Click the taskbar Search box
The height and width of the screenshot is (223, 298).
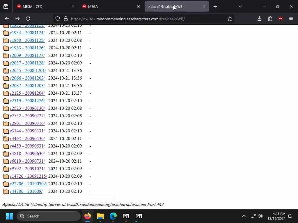coord(49,216)
